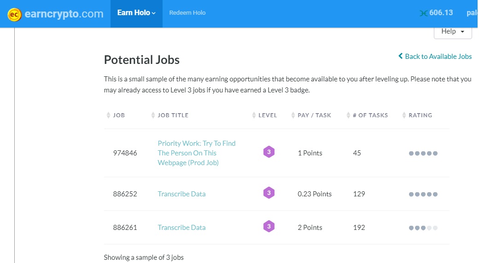
Task: Click the Level 3 badge for job 886261
Action: pos(269,227)
